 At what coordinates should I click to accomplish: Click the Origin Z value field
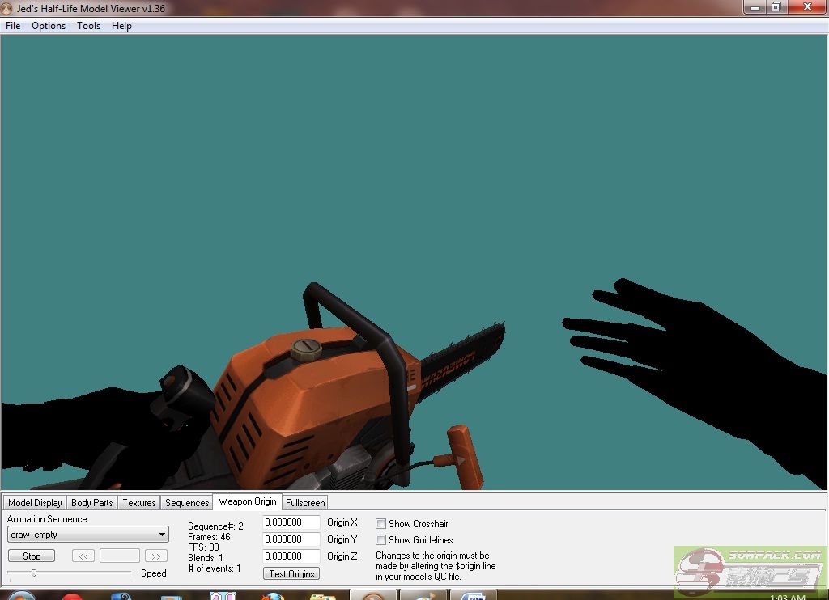pos(291,556)
